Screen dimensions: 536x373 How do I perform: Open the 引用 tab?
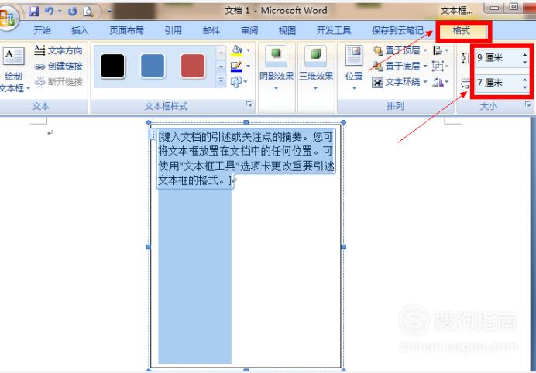click(x=173, y=30)
